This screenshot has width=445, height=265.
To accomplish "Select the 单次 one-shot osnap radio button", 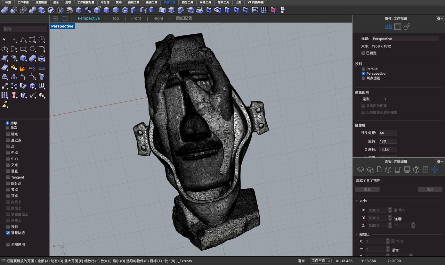I will click(7, 128).
